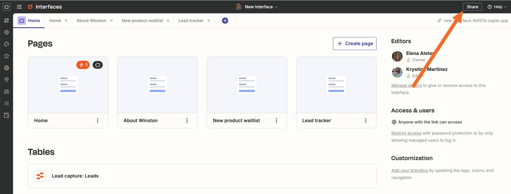This screenshot has height=194, width=511.
Task: Click the location pin icon in sidebar
Action: [6, 80]
